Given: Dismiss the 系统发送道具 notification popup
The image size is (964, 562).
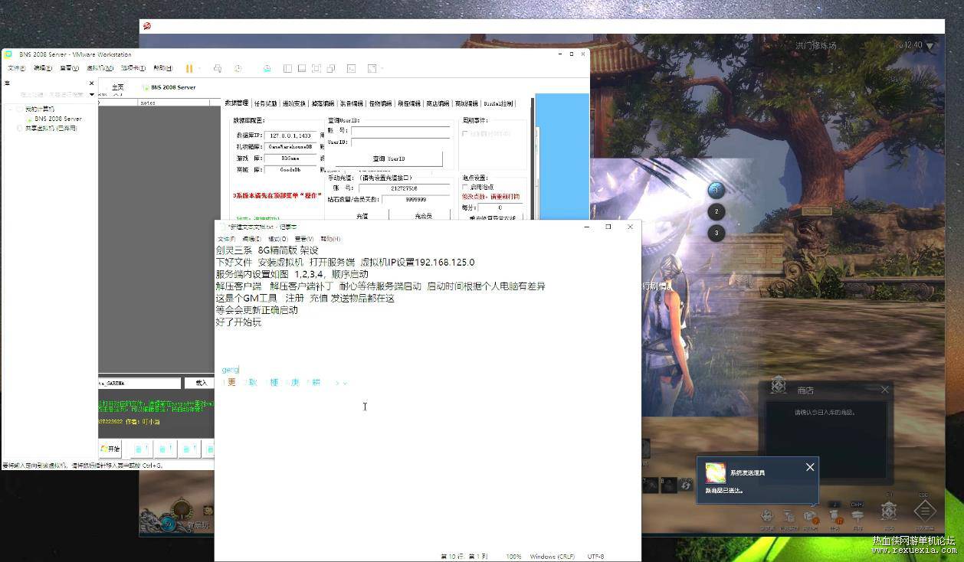Looking at the screenshot, I should coord(810,467).
